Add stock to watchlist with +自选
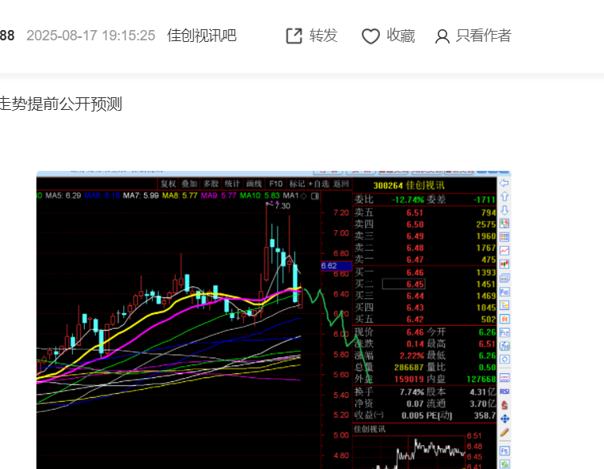Viewport: 604px width, 469px height. (318, 184)
